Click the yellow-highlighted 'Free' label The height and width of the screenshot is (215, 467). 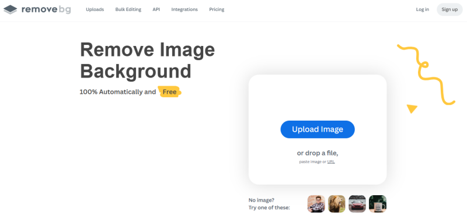169,92
